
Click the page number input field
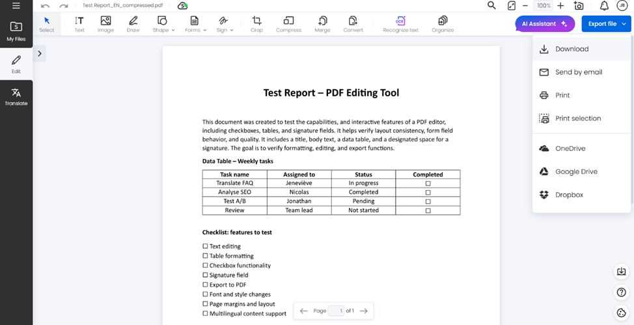[x=336, y=311]
